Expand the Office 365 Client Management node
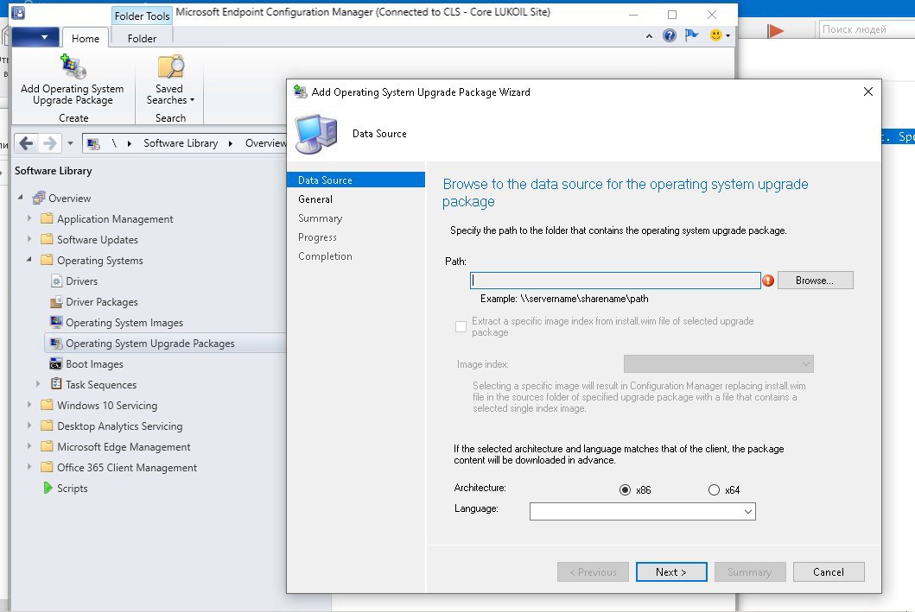The height and width of the screenshot is (612, 915). click(29, 467)
